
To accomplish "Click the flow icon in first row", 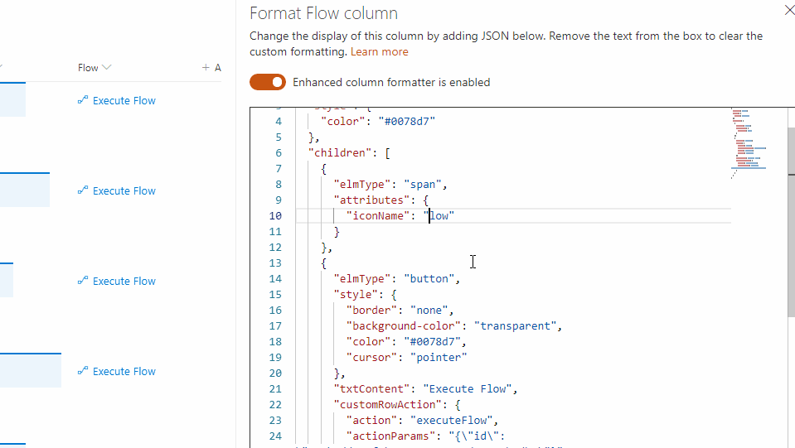I will click(82, 101).
